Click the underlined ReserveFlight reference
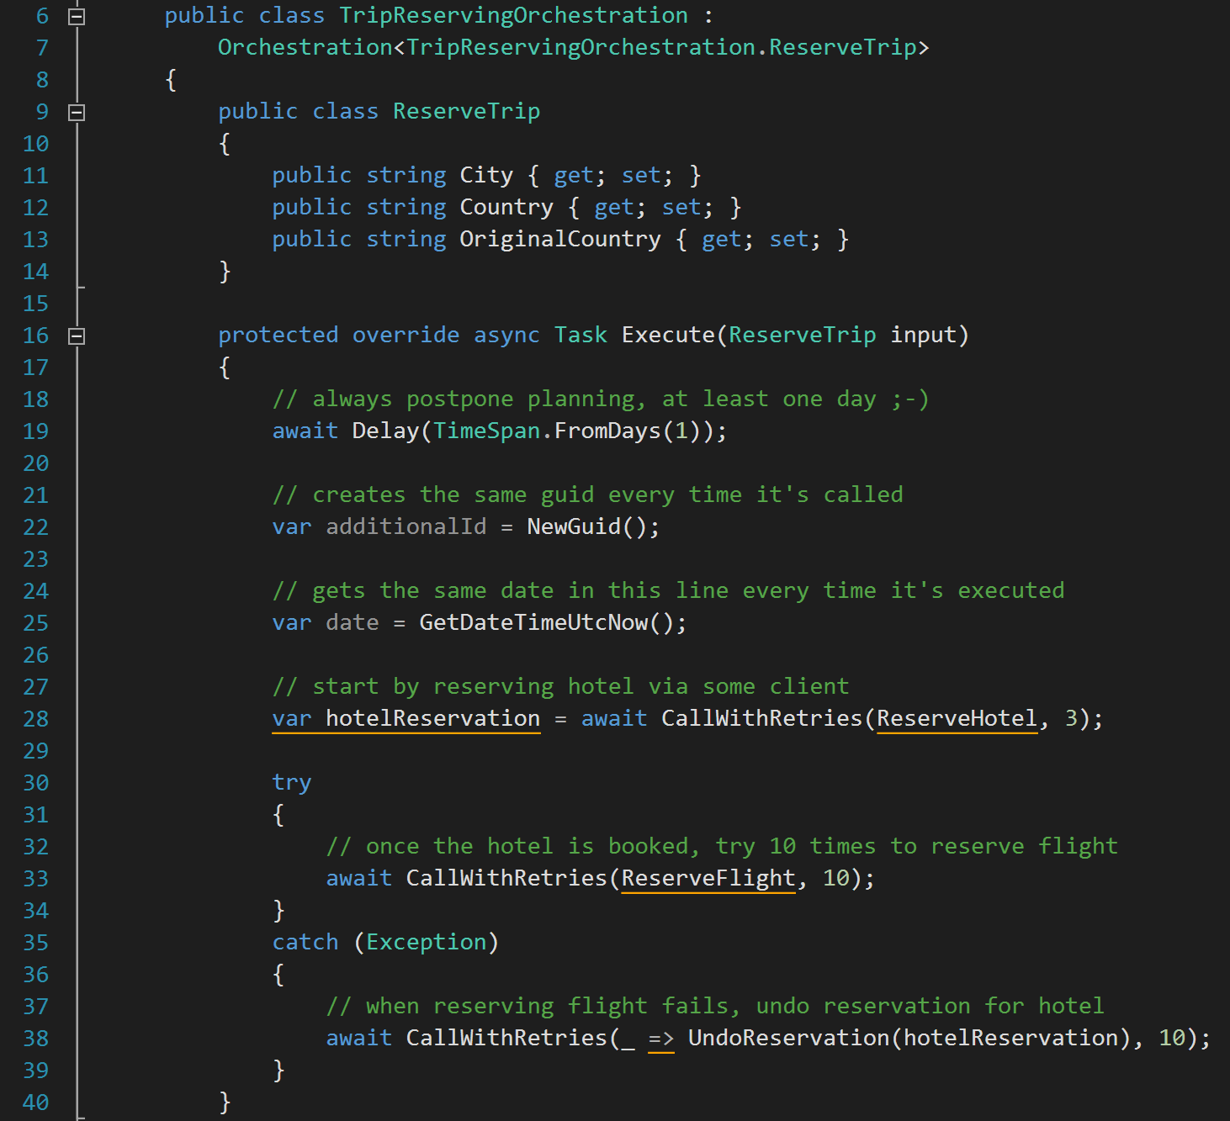This screenshot has height=1121, width=1230. pos(707,877)
